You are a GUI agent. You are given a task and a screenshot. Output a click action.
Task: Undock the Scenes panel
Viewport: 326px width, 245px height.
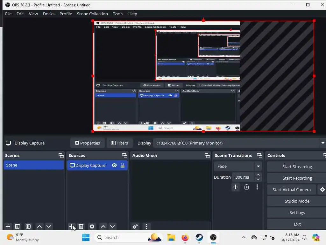[61, 155]
